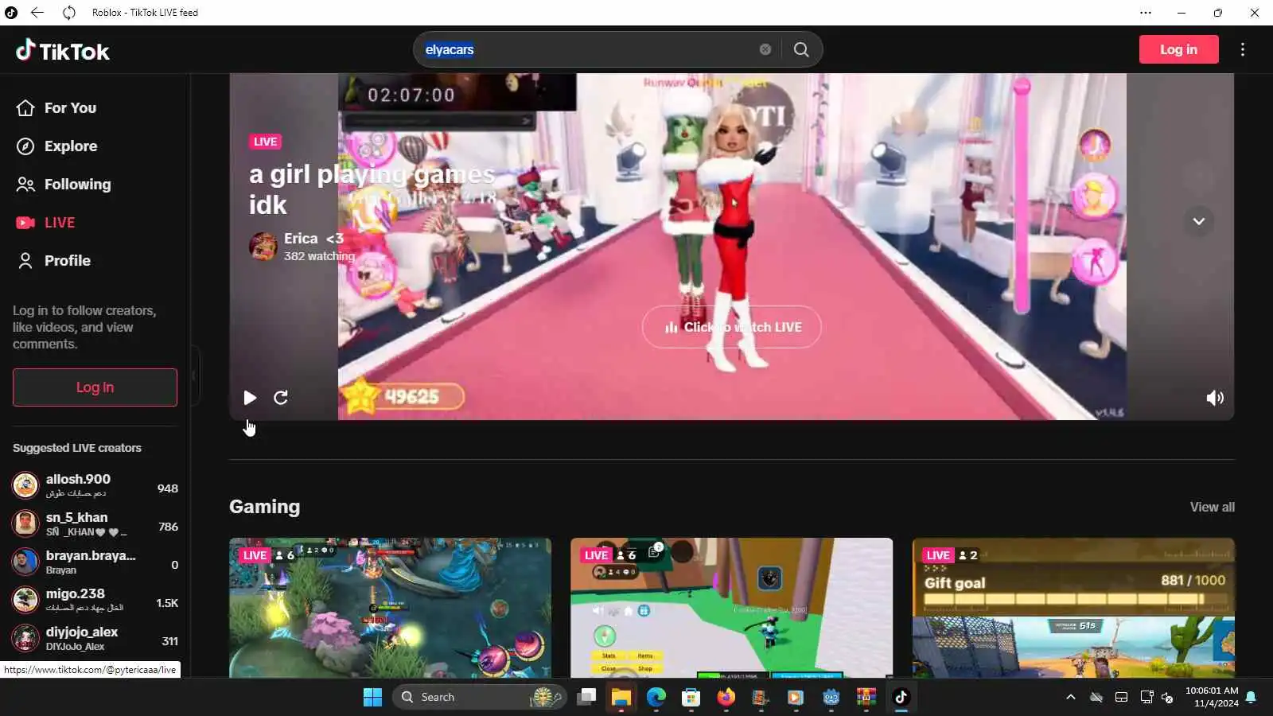Open the Windows Start menu
Viewport: 1273px width, 716px height.
(x=372, y=697)
